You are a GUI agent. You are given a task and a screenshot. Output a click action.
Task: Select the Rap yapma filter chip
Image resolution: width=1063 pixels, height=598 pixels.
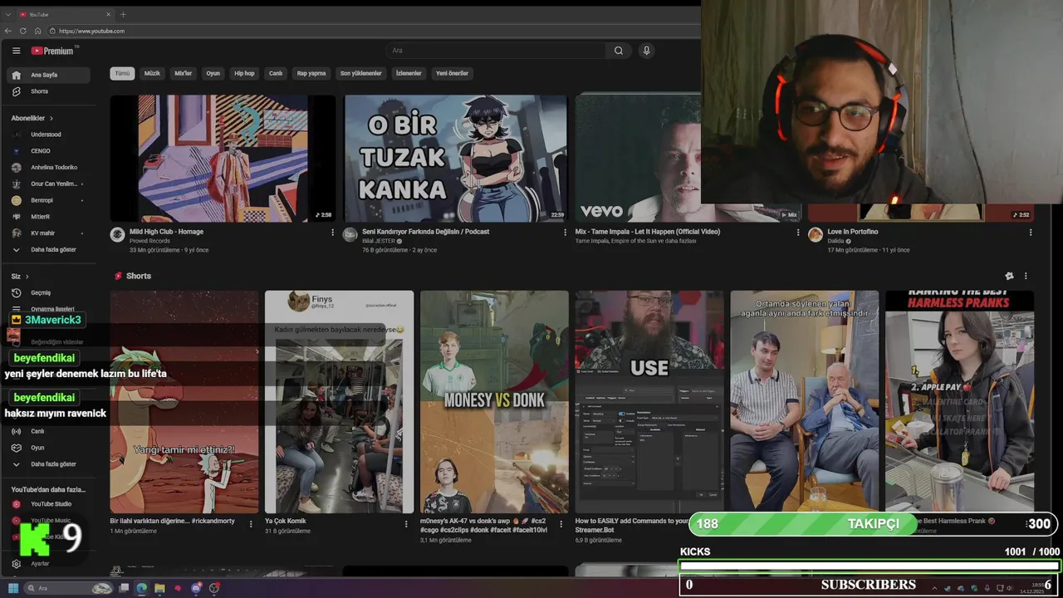311,73
